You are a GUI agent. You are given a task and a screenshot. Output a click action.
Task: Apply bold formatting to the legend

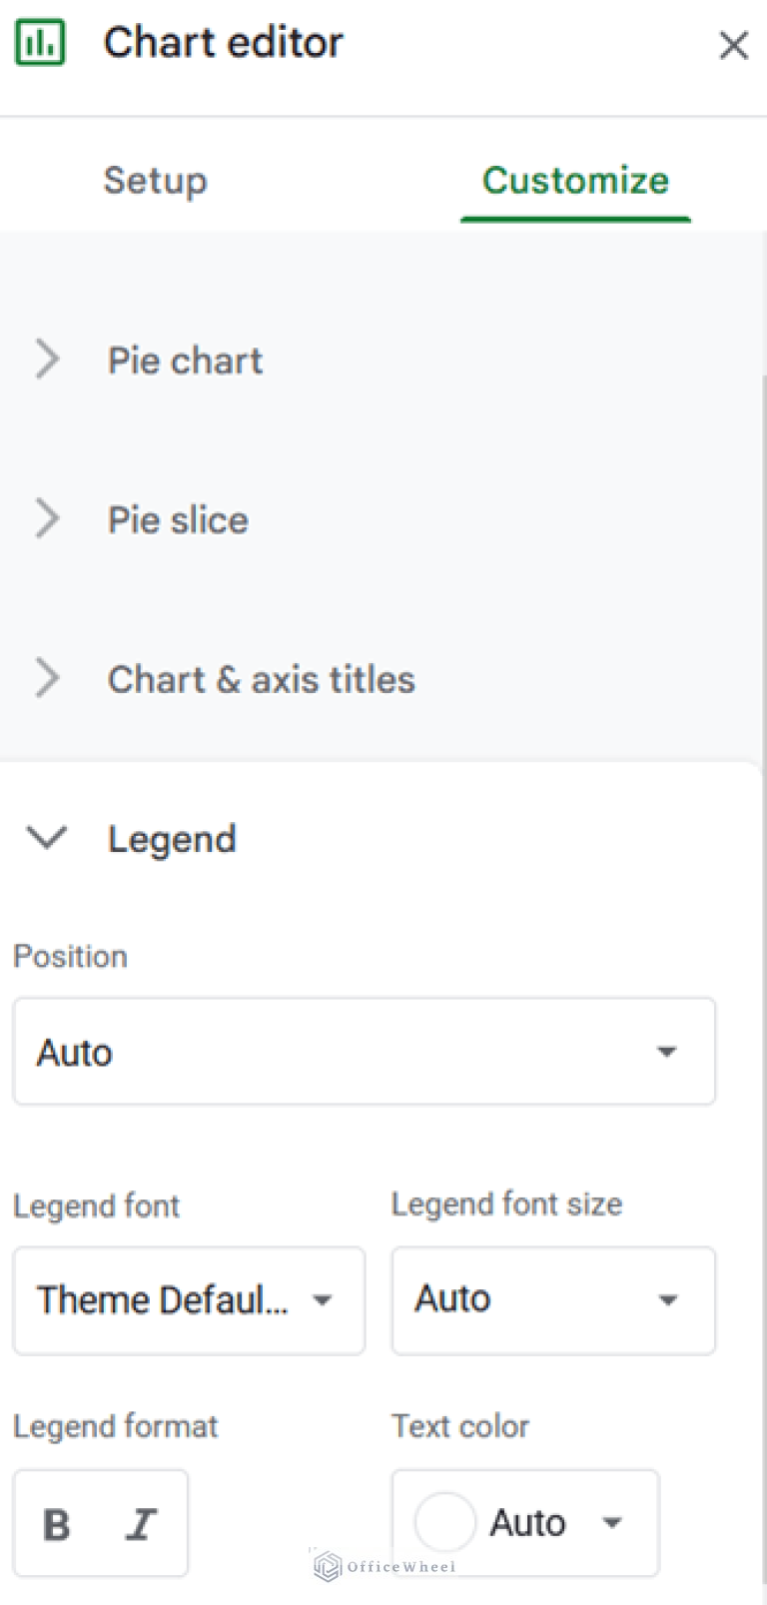[x=58, y=1523]
